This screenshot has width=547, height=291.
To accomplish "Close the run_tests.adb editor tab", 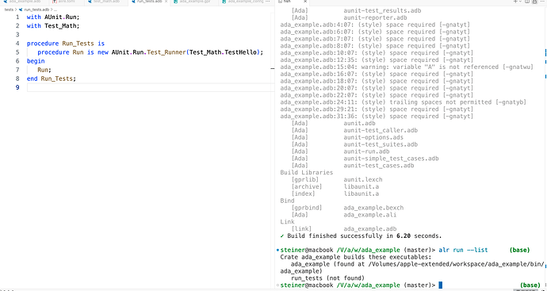I will [x=166, y=2].
